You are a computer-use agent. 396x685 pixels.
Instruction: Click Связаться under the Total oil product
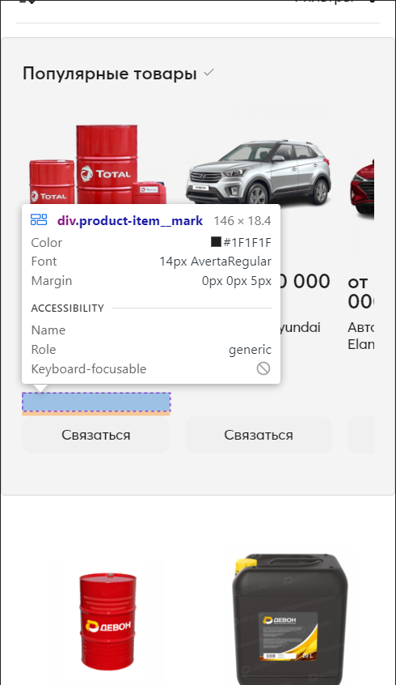point(96,435)
